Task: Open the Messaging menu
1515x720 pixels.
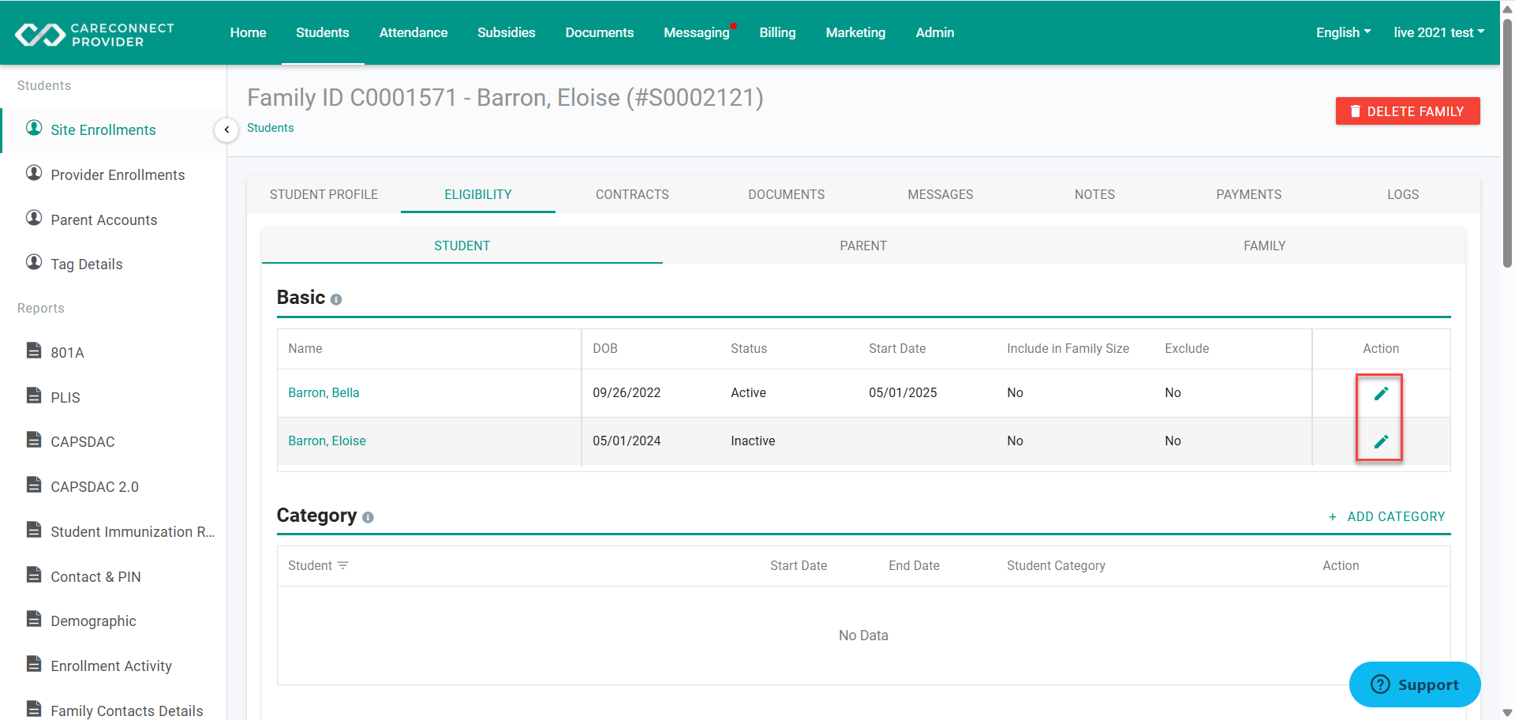Action: coord(697,32)
